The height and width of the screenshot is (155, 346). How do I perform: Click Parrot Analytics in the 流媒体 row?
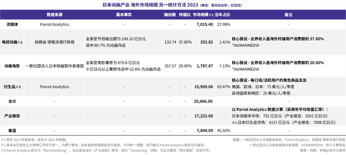tap(55, 24)
